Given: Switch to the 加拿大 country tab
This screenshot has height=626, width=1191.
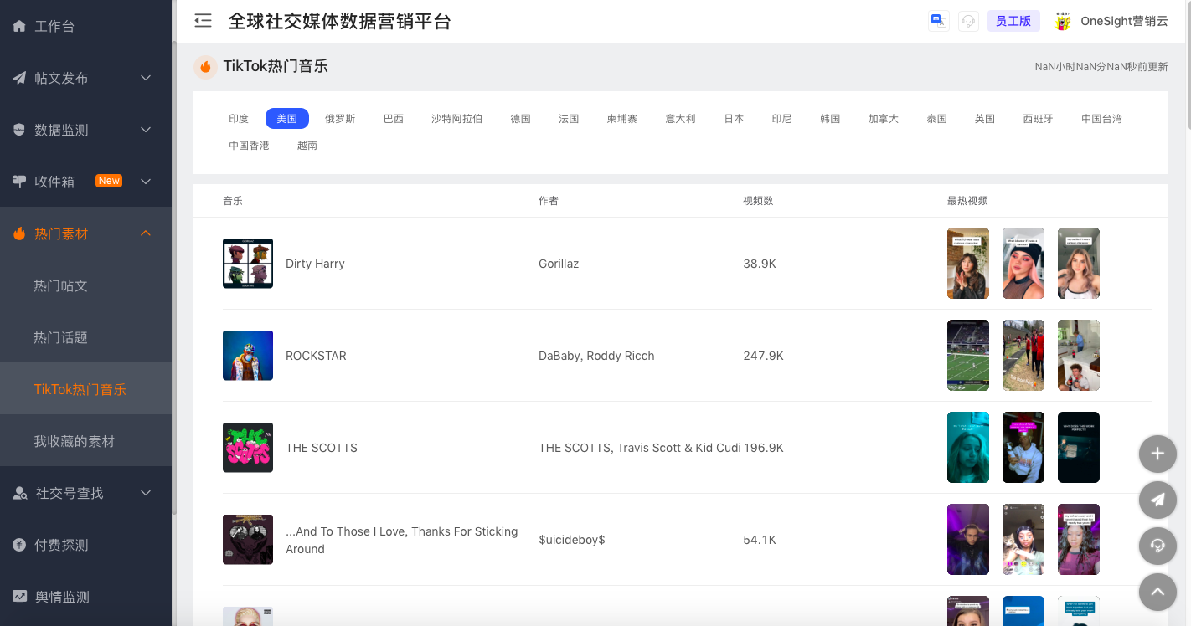Looking at the screenshot, I should [884, 119].
